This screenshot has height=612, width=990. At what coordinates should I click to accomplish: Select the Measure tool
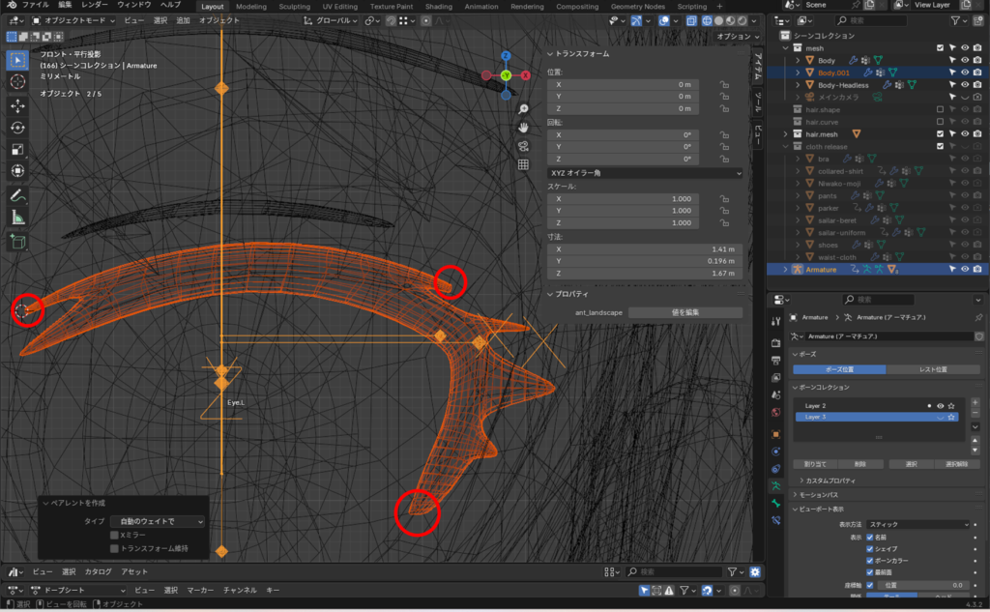17,218
